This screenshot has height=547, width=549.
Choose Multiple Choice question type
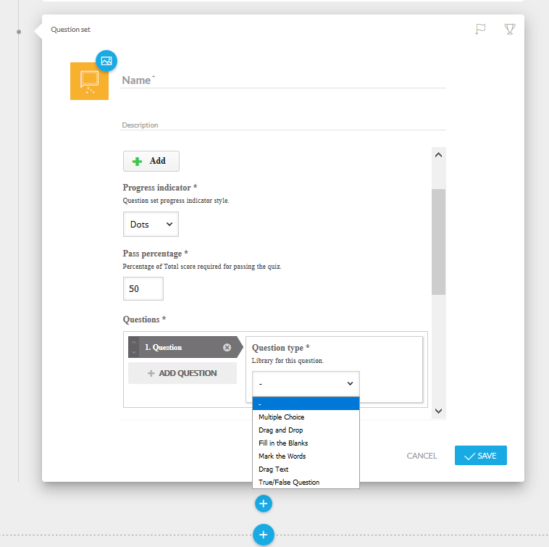(306, 417)
